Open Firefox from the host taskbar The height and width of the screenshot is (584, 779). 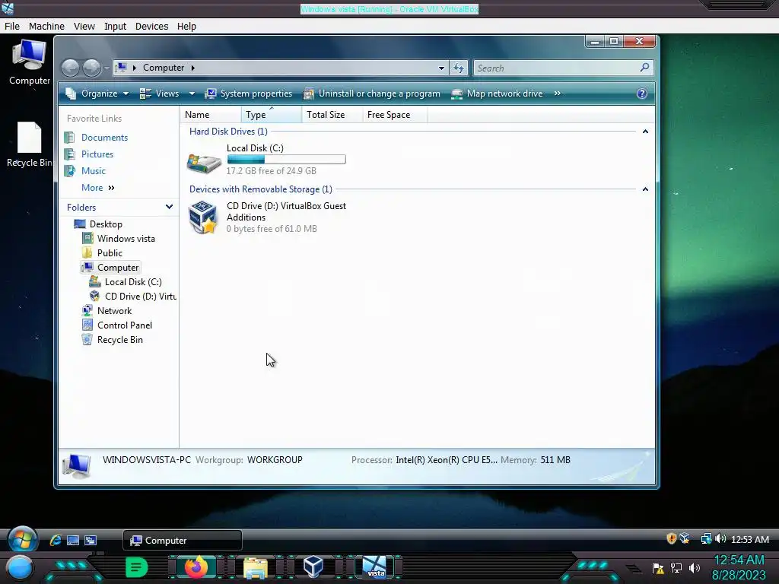pyautogui.click(x=196, y=567)
